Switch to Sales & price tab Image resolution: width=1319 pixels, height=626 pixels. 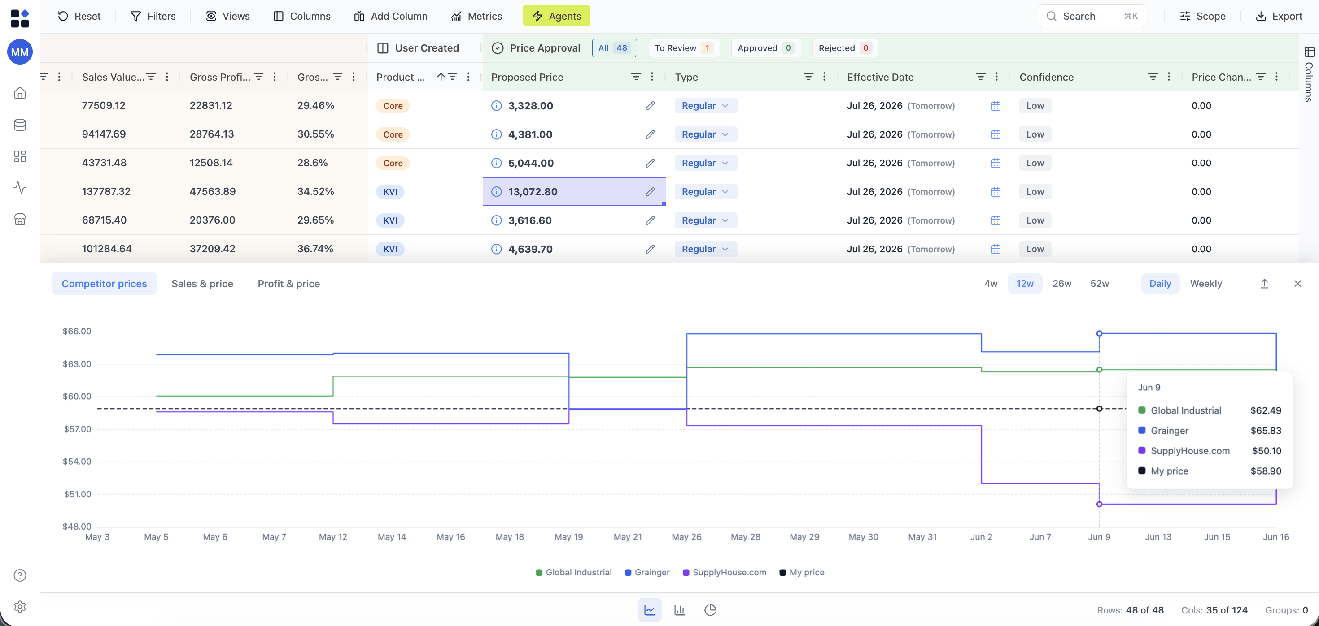202,283
